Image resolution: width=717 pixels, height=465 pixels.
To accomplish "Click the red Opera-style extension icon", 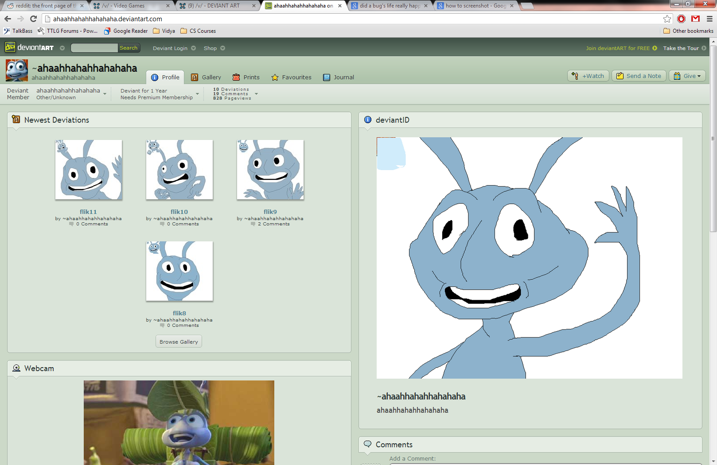I will click(682, 19).
